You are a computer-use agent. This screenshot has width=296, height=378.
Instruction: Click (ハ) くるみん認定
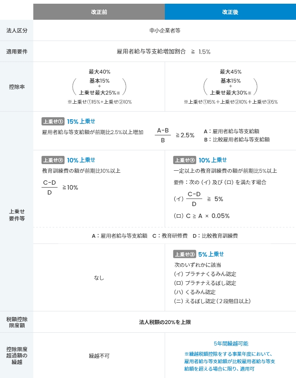[194, 292]
